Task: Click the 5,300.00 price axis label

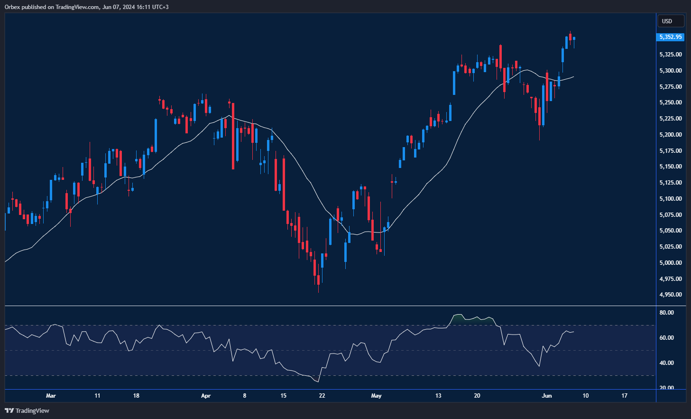Action: (670, 71)
